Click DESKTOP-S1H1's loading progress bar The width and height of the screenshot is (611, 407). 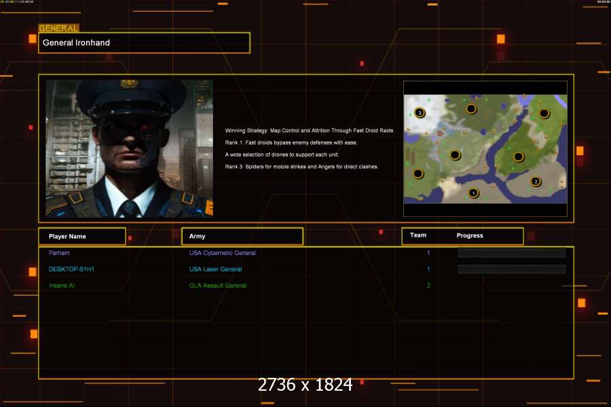click(x=512, y=269)
